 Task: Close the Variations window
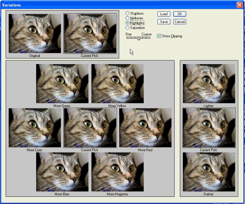point(239,5)
